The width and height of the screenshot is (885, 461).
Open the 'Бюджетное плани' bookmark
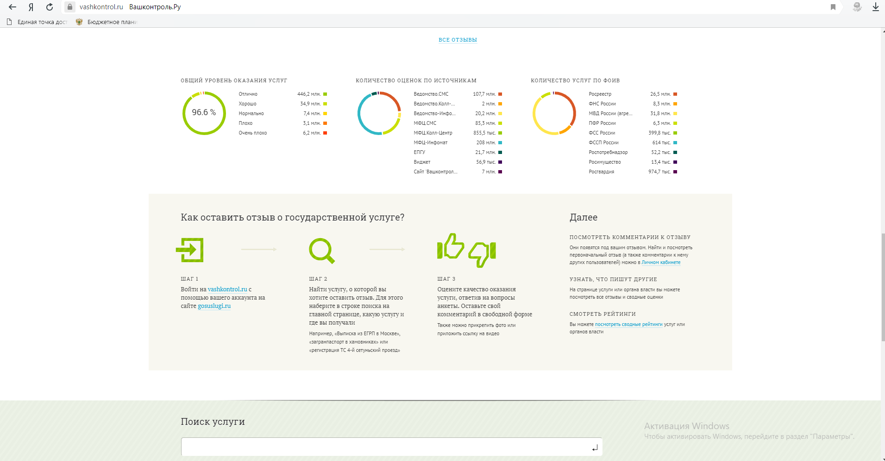tap(107, 22)
